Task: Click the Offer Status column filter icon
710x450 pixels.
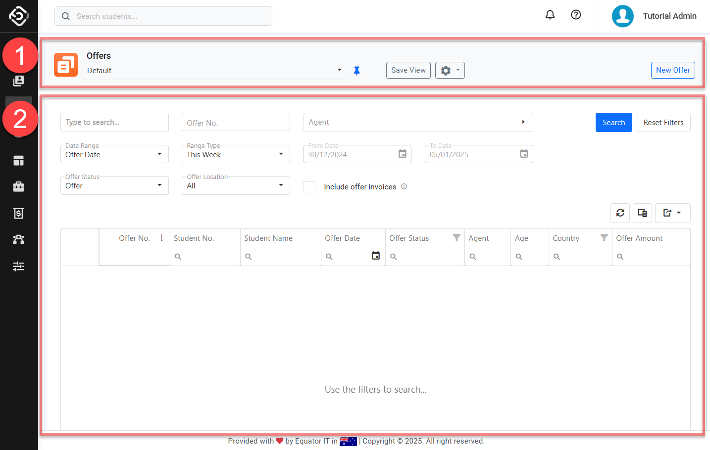Action: pos(456,238)
